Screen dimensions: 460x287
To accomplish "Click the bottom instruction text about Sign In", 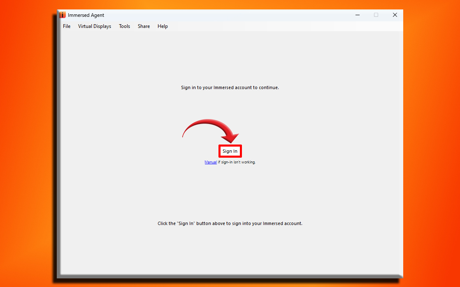I will [230, 224].
